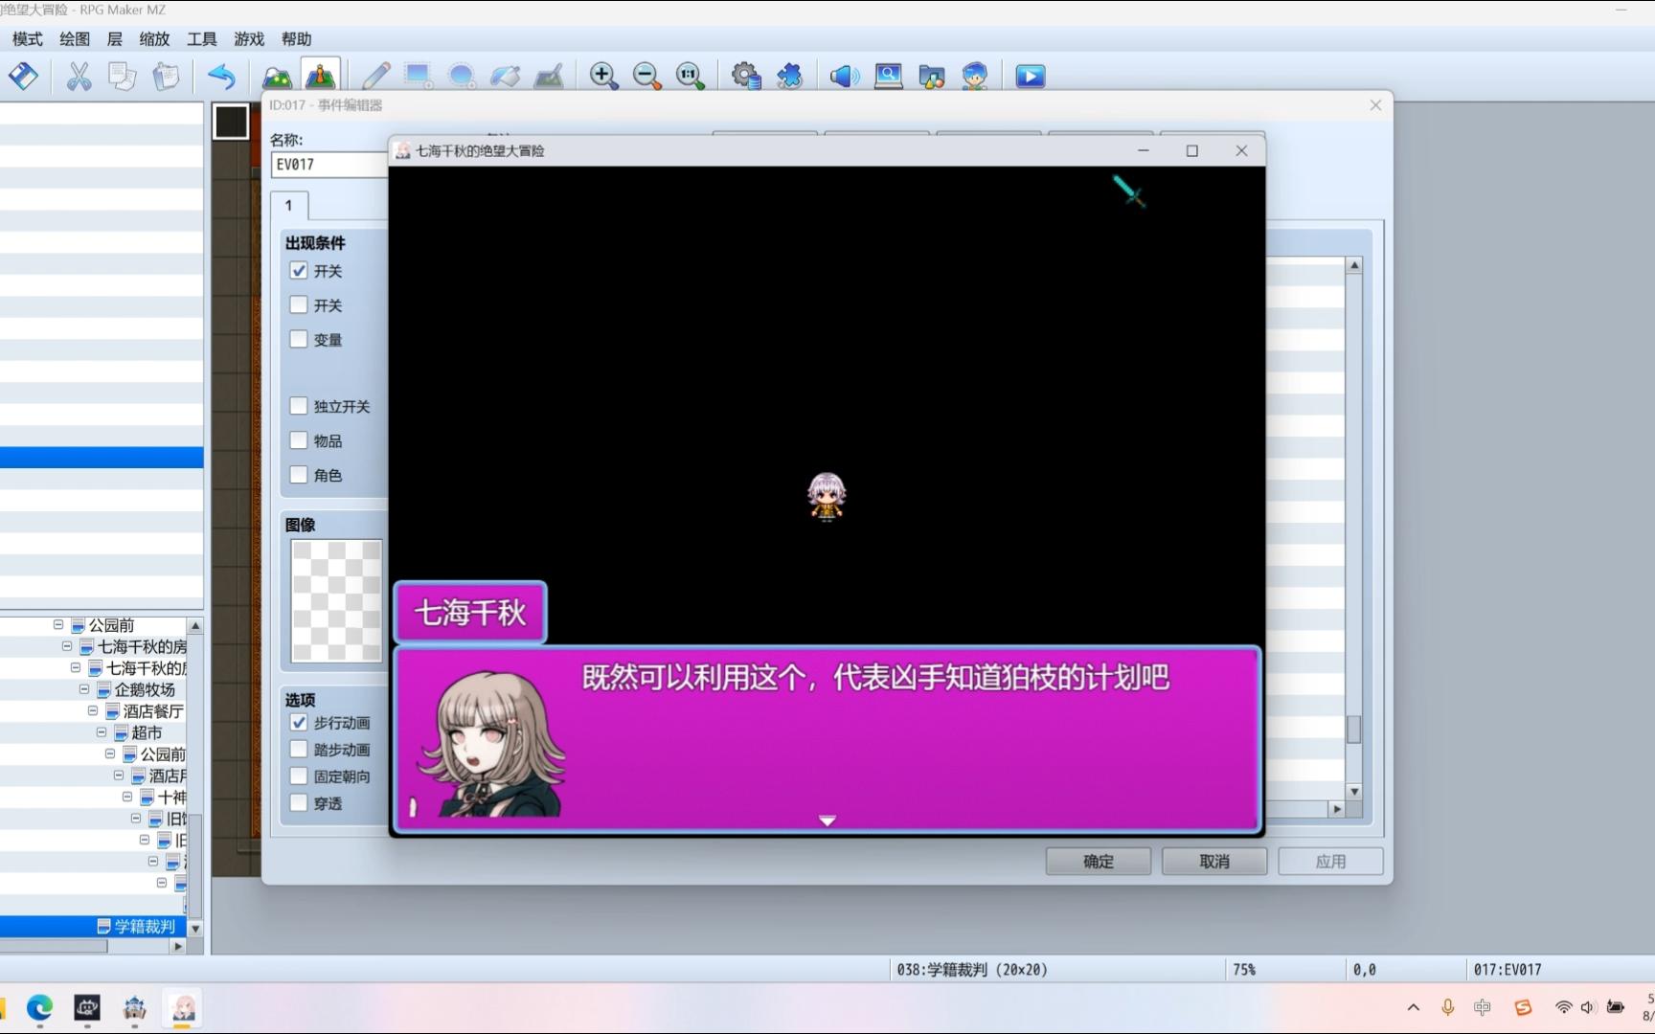Open the 帮助 menu
The image size is (1655, 1034).
pos(296,39)
